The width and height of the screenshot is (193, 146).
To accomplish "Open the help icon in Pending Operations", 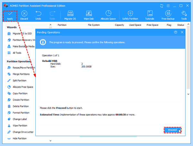I will (x=176, y=32).
